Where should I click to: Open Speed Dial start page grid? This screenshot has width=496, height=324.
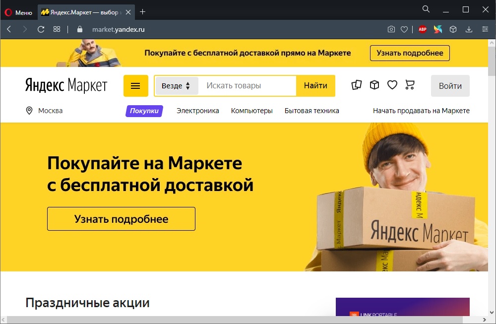click(57, 29)
